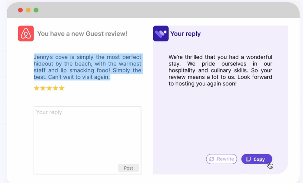
Task: Click the highlighted Jenny's cove review text
Action: coord(87,67)
